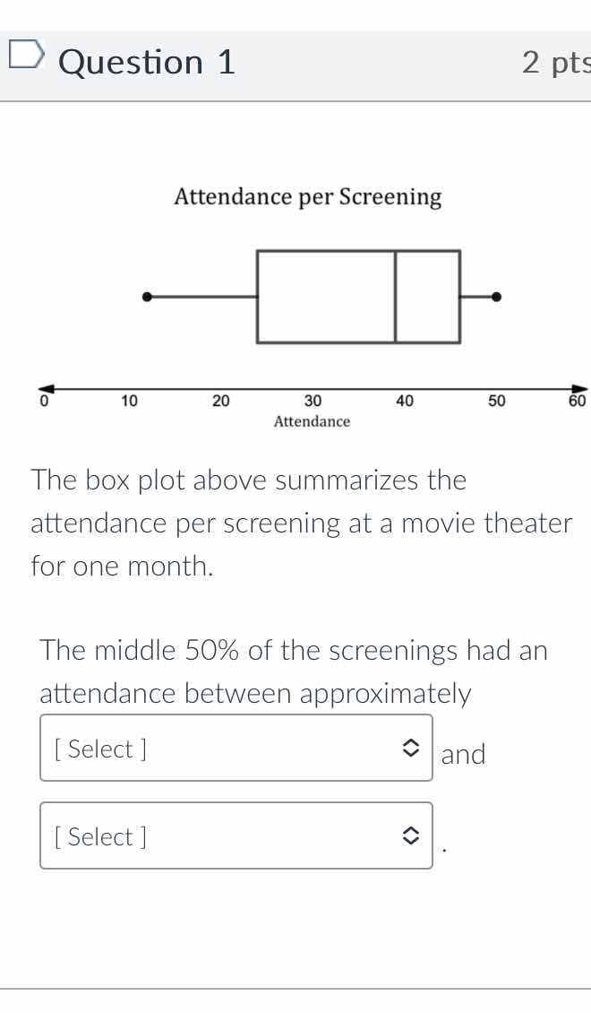The height and width of the screenshot is (1013, 591).
Task: Click the question flag icon beside Question 1
Action: (26, 54)
